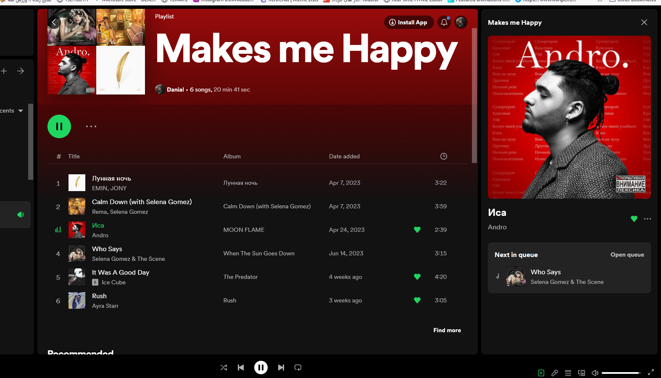Click the now playing speaker in sidebar
This screenshot has width=661, height=378.
point(21,215)
